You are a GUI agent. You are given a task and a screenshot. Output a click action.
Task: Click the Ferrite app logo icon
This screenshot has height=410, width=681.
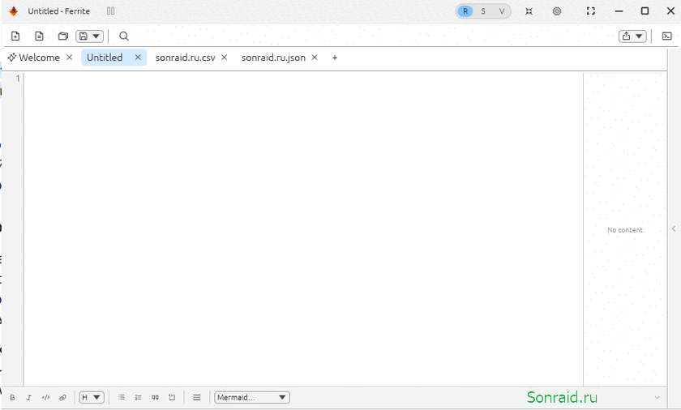coord(14,11)
